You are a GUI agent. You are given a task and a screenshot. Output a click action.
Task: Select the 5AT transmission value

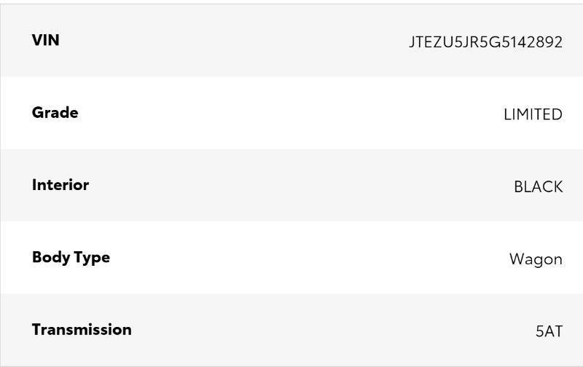pyautogui.click(x=549, y=331)
